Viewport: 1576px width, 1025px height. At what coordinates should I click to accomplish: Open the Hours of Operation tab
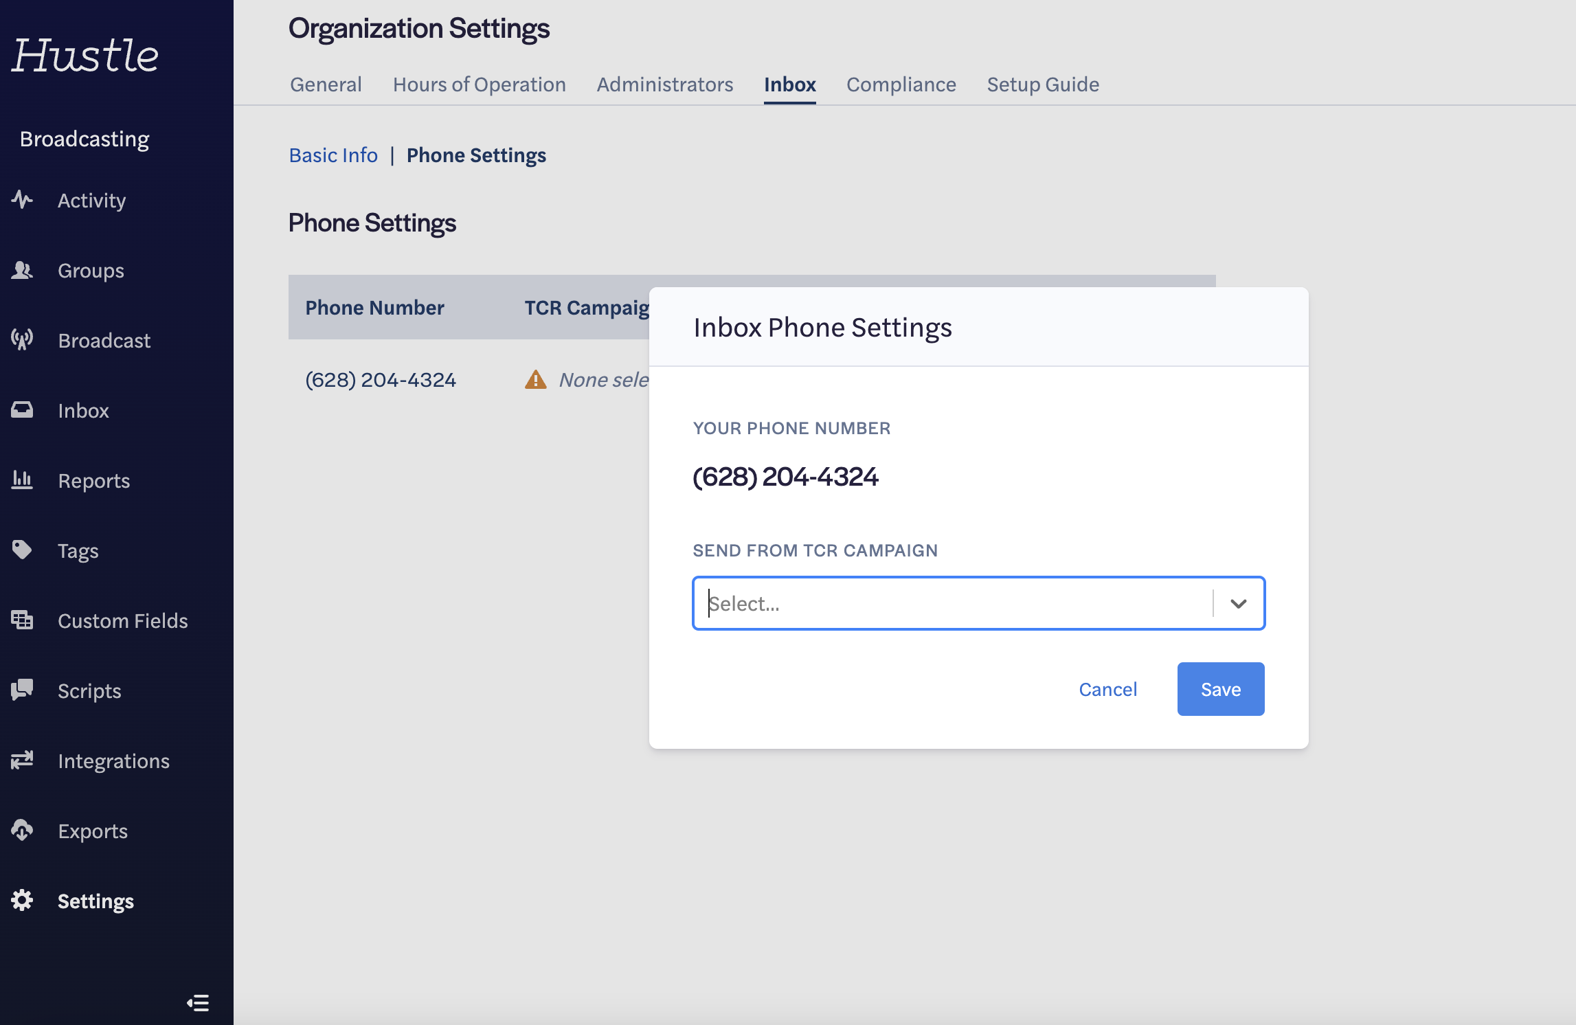(479, 84)
